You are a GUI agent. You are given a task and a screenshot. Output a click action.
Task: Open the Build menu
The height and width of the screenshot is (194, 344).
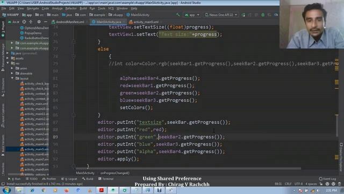point(83,9)
